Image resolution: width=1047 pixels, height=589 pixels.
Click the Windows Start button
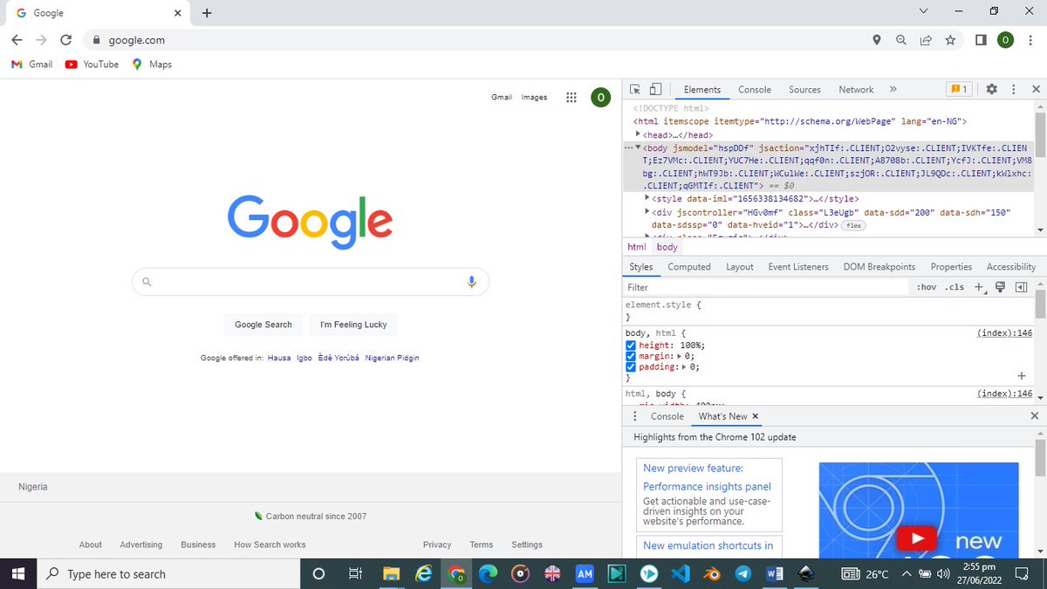19,574
